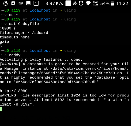Click the 'caddy' command entry
Image resolution: width=131 pixels, height=126 pixels.
(15, 55)
